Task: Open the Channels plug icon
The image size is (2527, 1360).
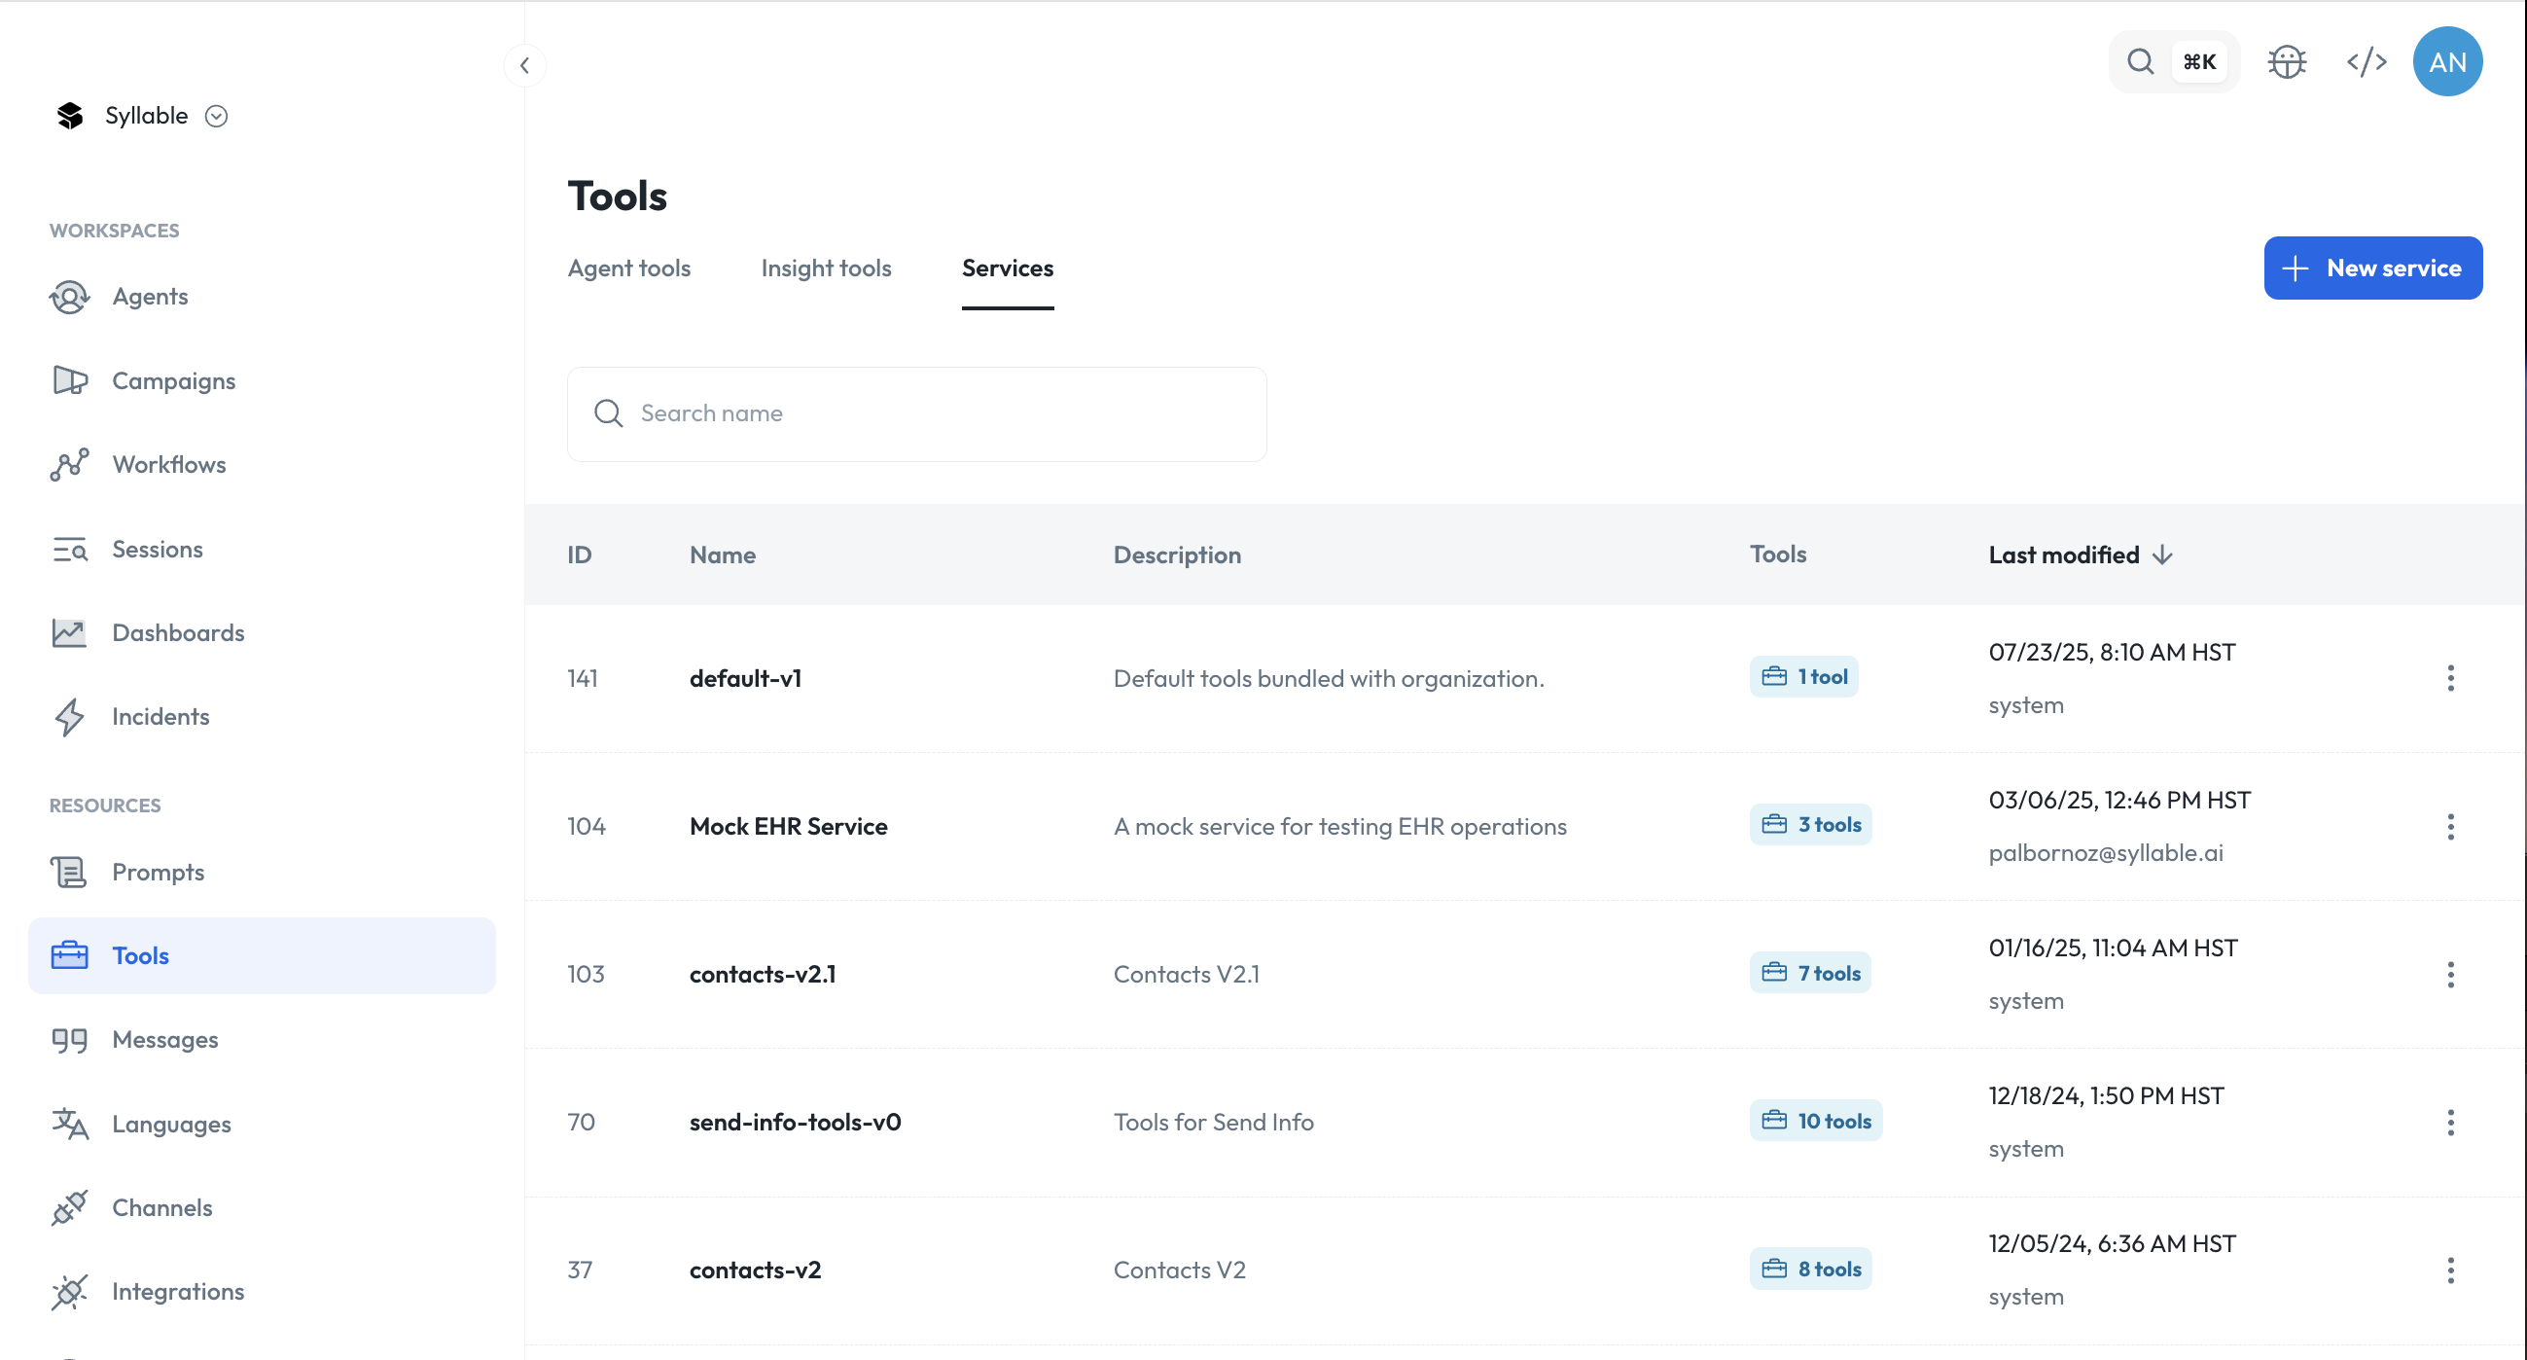Action: coord(70,1207)
